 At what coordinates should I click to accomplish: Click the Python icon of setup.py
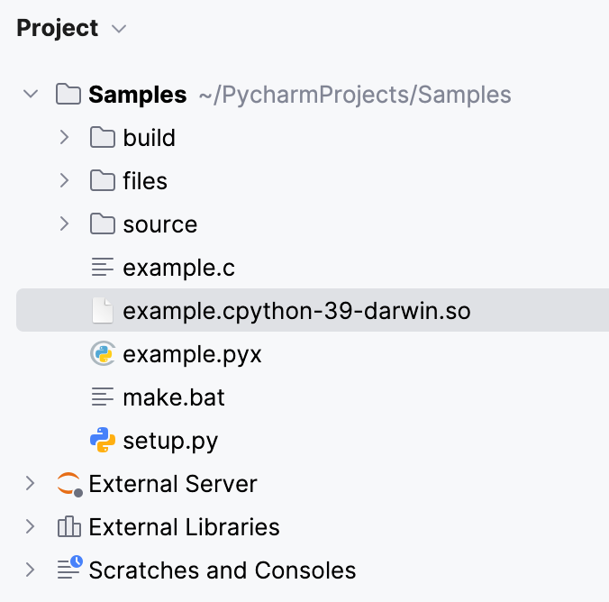[x=103, y=441]
